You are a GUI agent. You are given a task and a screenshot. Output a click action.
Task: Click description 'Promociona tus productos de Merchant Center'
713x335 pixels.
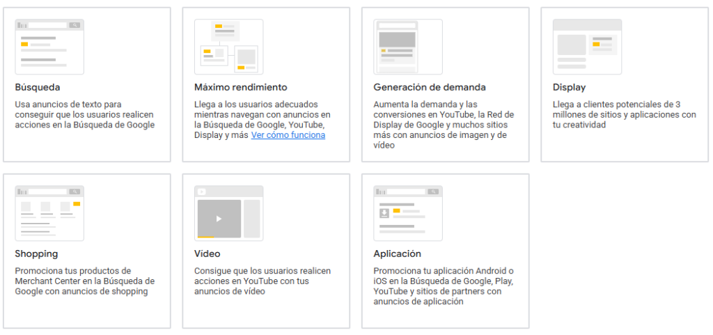pyautogui.click(x=84, y=281)
